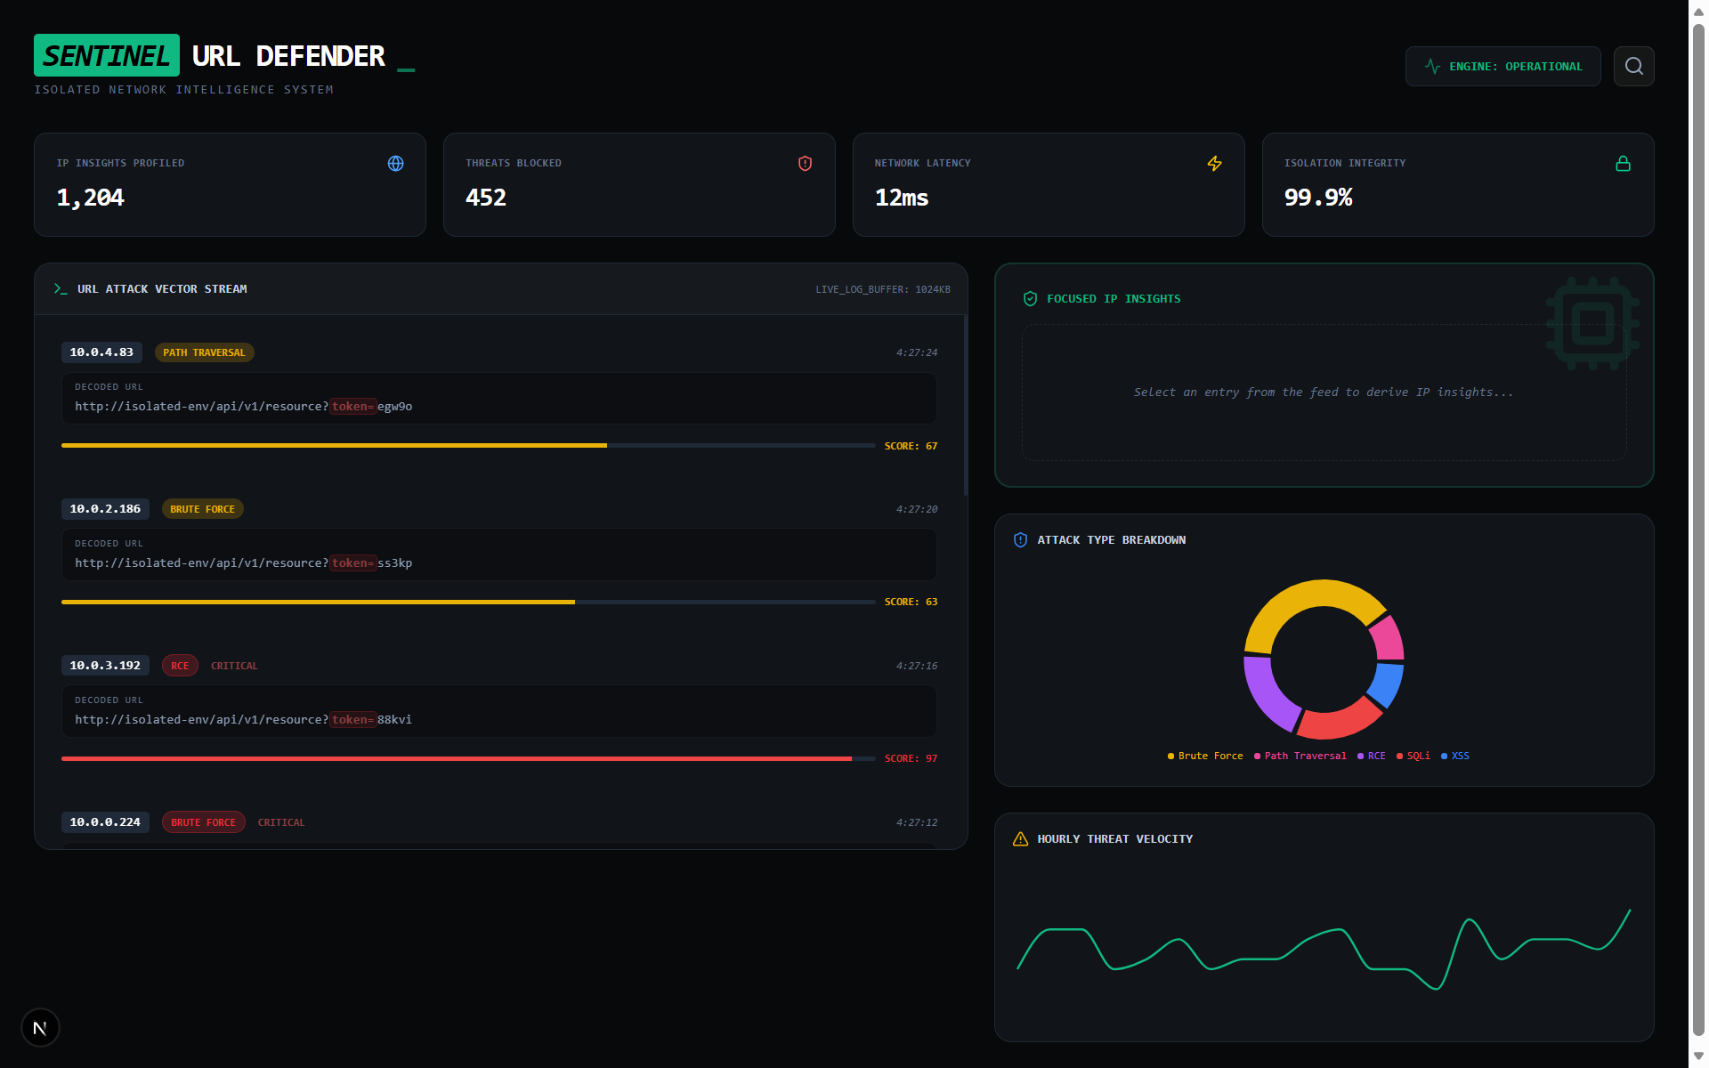Image resolution: width=1709 pixels, height=1068 pixels.
Task: Click the decoded URL ending in 88kvi
Action: [x=243, y=720]
